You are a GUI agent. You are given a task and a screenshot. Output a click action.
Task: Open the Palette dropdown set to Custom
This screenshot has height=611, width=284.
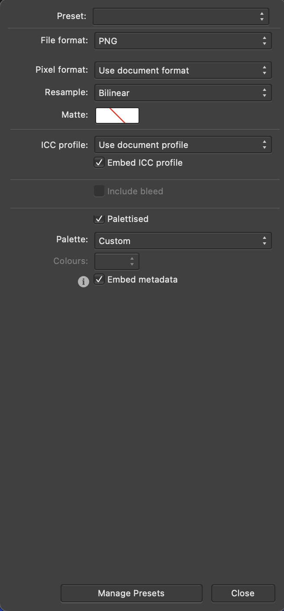coord(183,241)
